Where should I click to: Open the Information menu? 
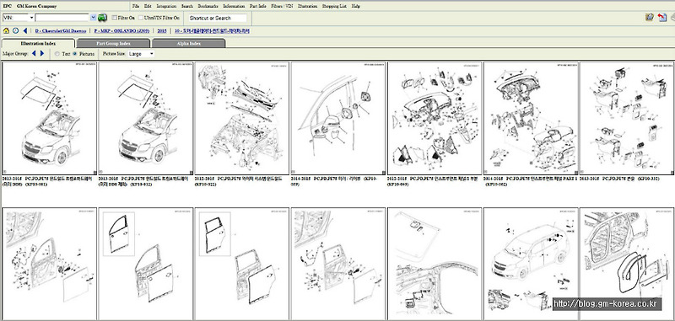tap(234, 6)
